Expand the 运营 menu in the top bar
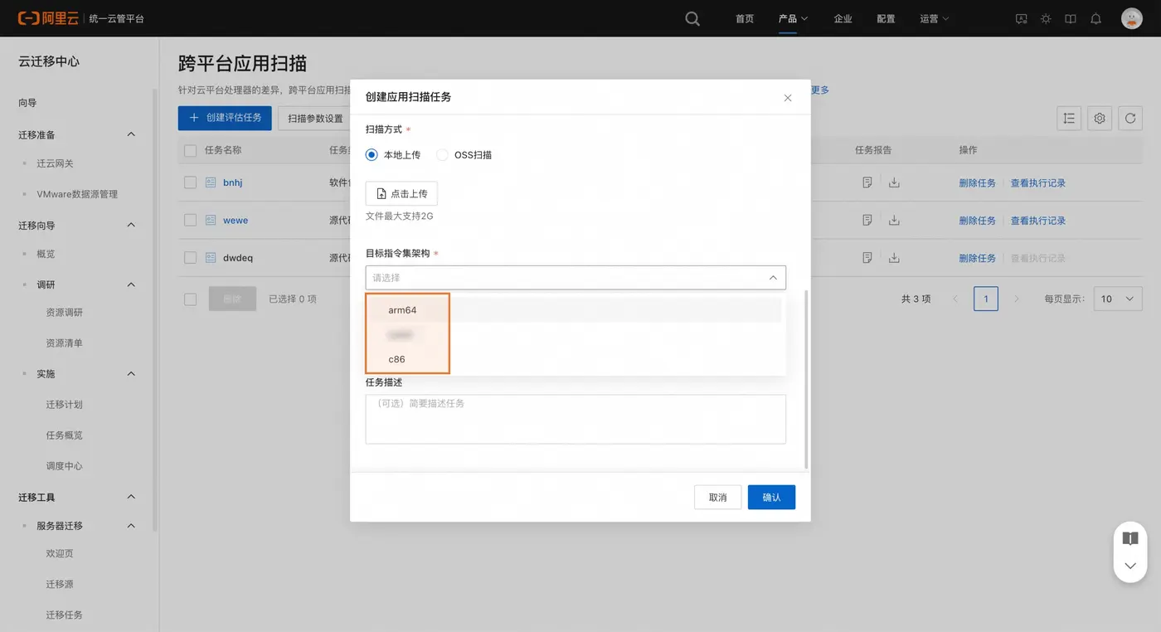Viewport: 1161px width, 632px height. [935, 18]
